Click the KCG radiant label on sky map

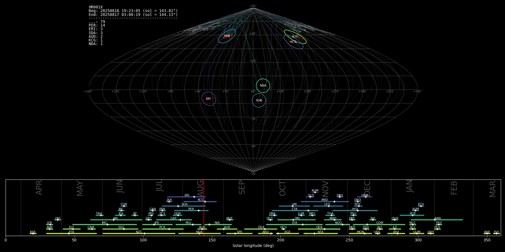click(293, 42)
